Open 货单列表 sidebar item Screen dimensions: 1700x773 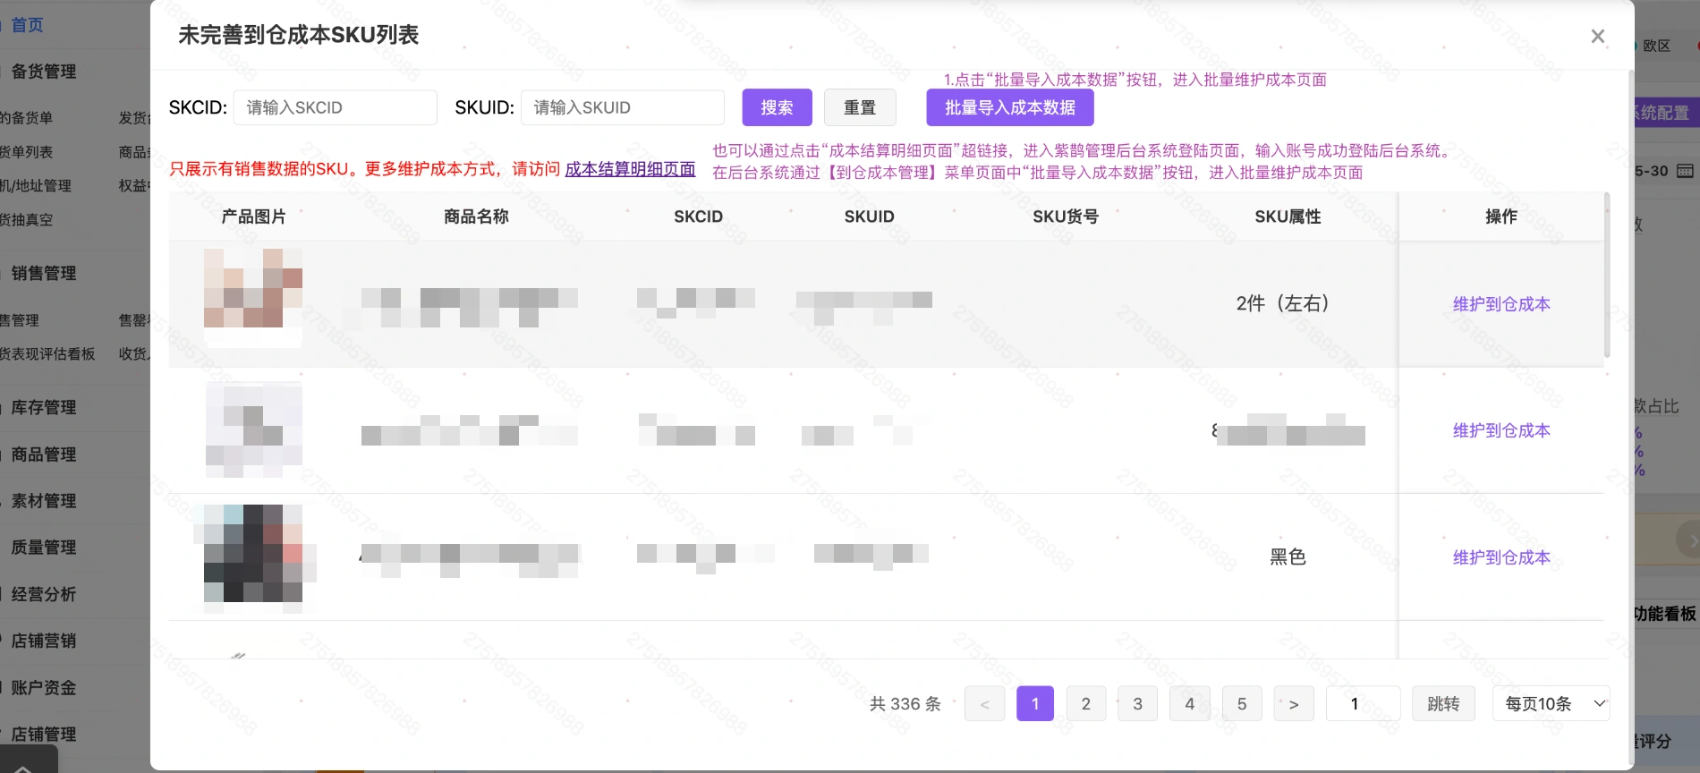pos(26,152)
